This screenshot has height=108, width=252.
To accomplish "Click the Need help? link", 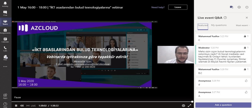I will [x=158, y=7].
